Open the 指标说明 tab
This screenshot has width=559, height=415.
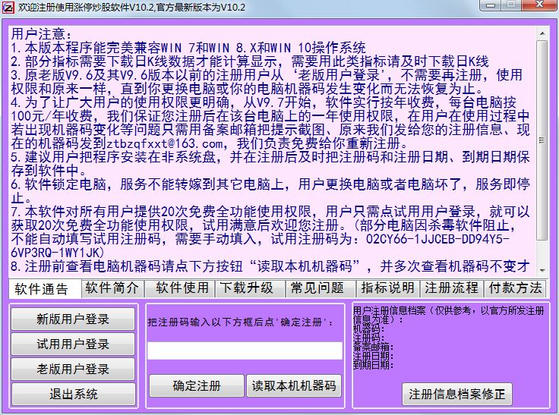click(x=387, y=288)
